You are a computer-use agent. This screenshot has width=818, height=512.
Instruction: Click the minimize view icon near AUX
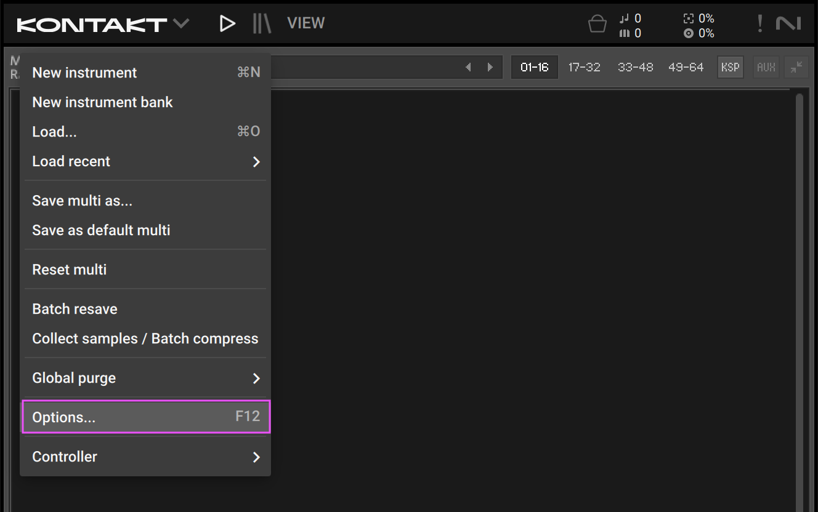[x=796, y=67]
